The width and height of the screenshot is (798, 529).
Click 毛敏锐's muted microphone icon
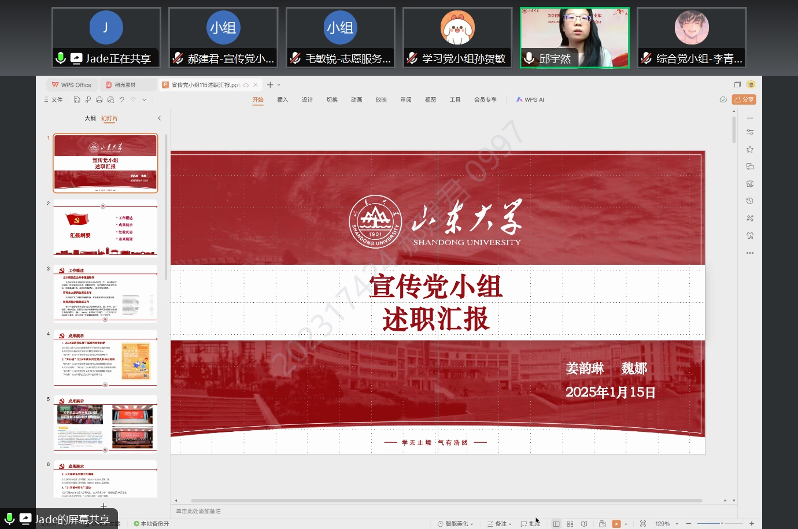click(295, 58)
